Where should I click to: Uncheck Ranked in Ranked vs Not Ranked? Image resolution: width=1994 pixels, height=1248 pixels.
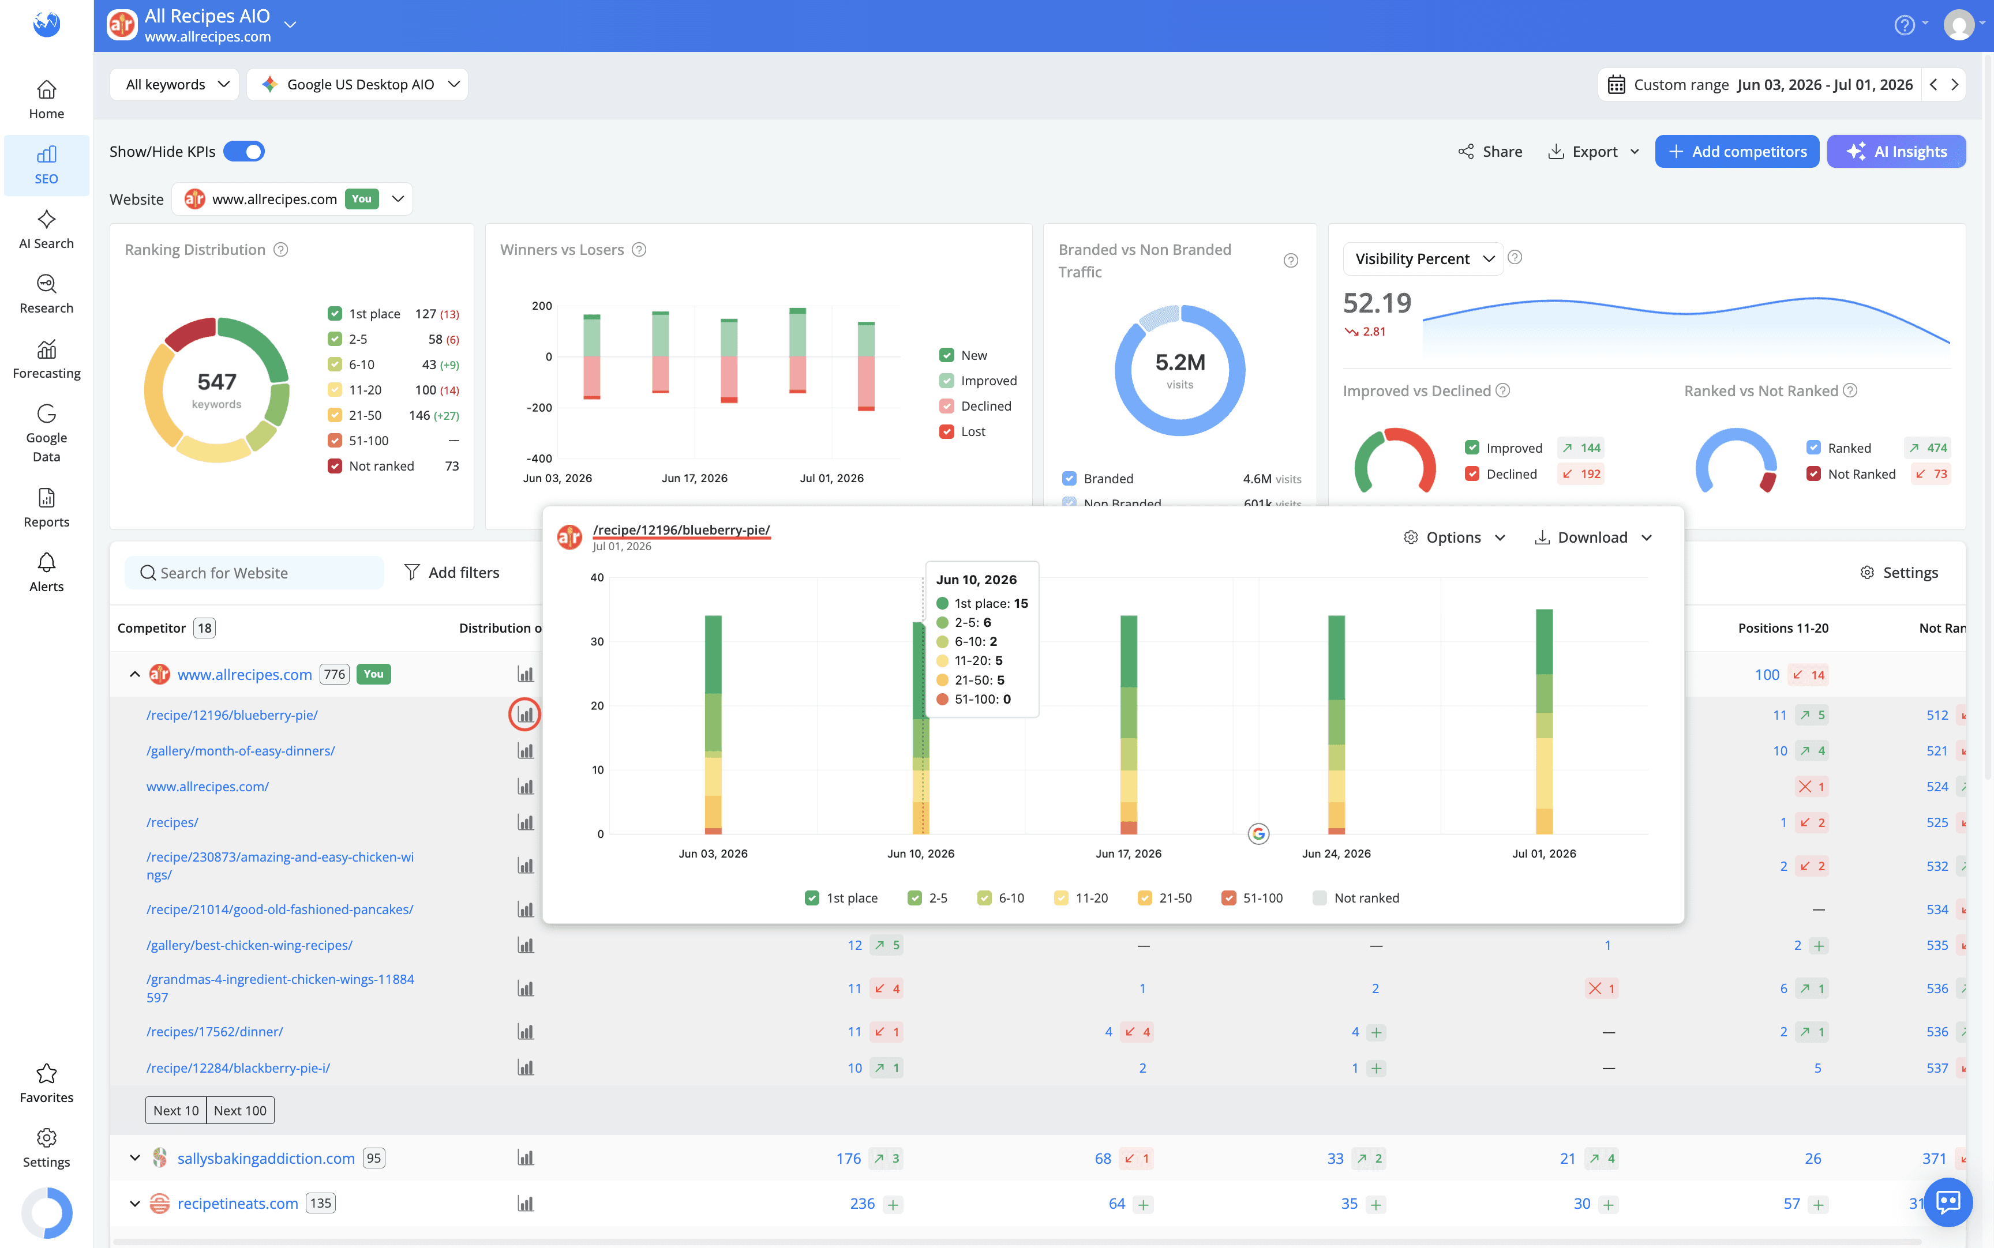(1813, 448)
